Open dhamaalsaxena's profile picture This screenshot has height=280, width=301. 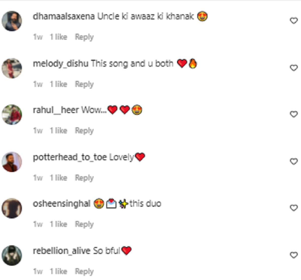click(x=12, y=21)
